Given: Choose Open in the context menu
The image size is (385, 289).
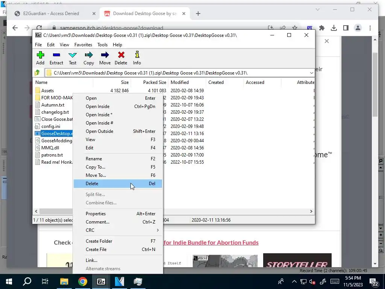Looking at the screenshot, I should pos(118,98).
